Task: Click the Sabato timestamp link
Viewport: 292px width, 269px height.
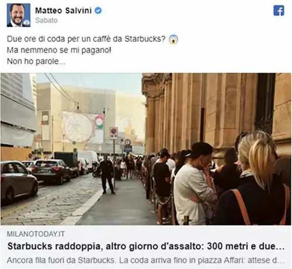Action: tap(46, 20)
